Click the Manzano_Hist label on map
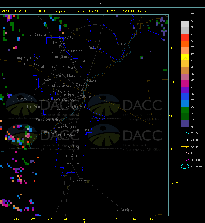This screenshot has height=223, width=205. pyautogui.click(x=24, y=98)
